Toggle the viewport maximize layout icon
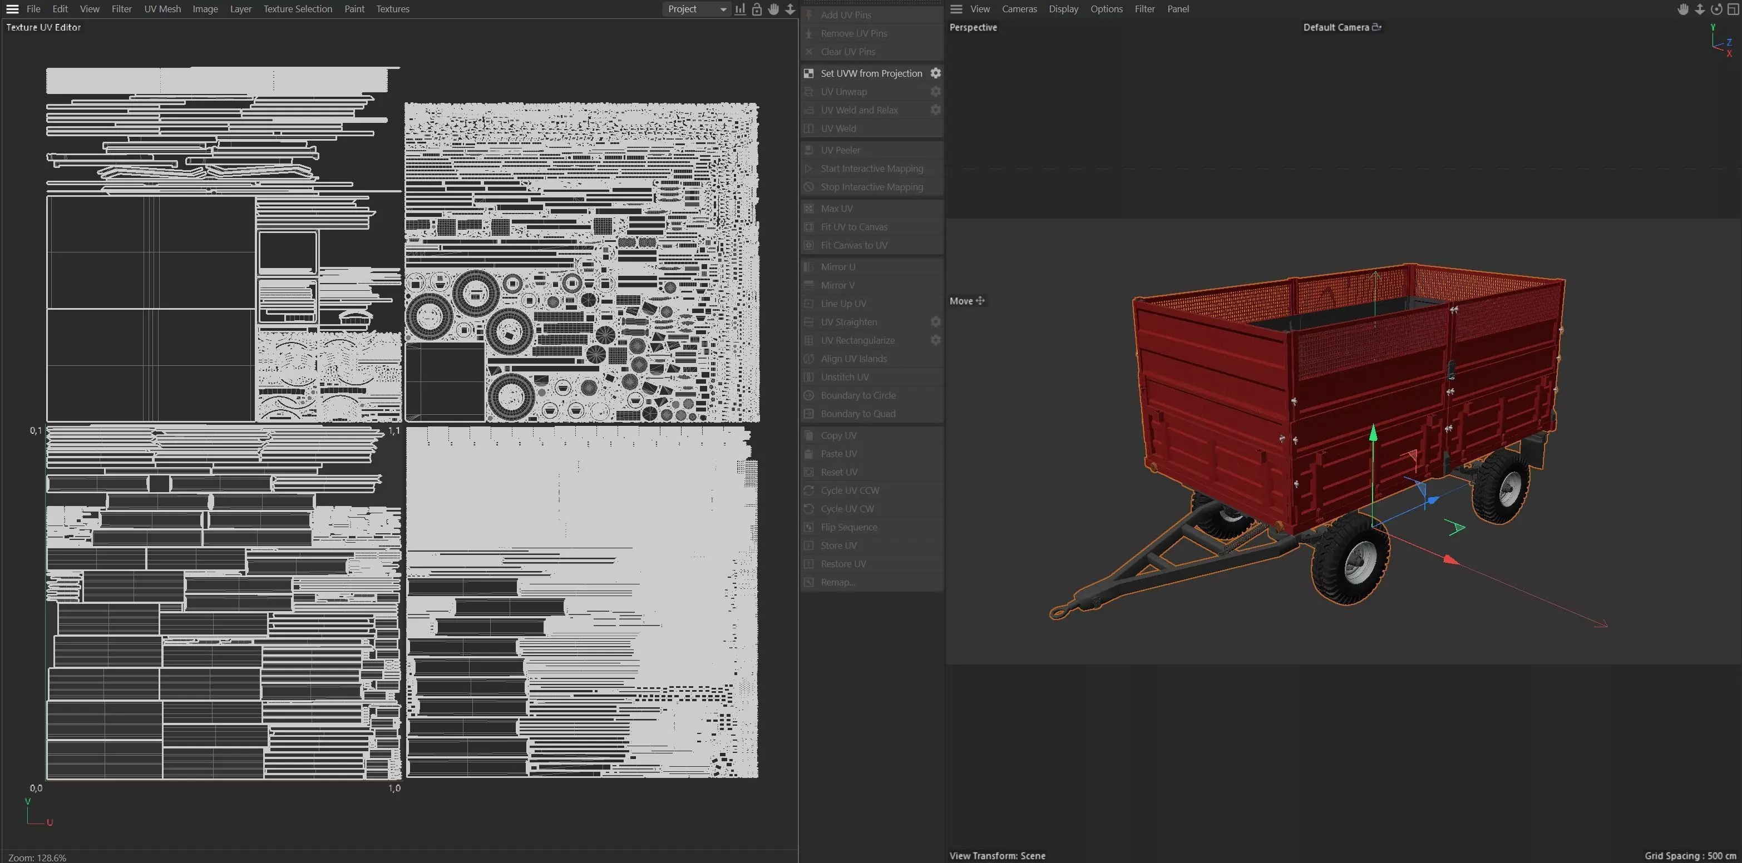This screenshot has width=1742, height=863. (x=1733, y=9)
